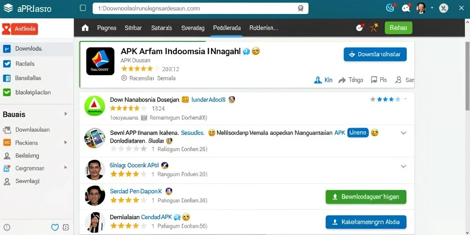470x235 pixels.
Task: Open the user avatar in the top bar
Action: (421, 8)
